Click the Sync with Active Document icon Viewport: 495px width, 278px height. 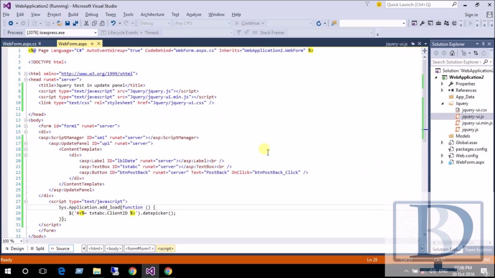click(x=476, y=53)
